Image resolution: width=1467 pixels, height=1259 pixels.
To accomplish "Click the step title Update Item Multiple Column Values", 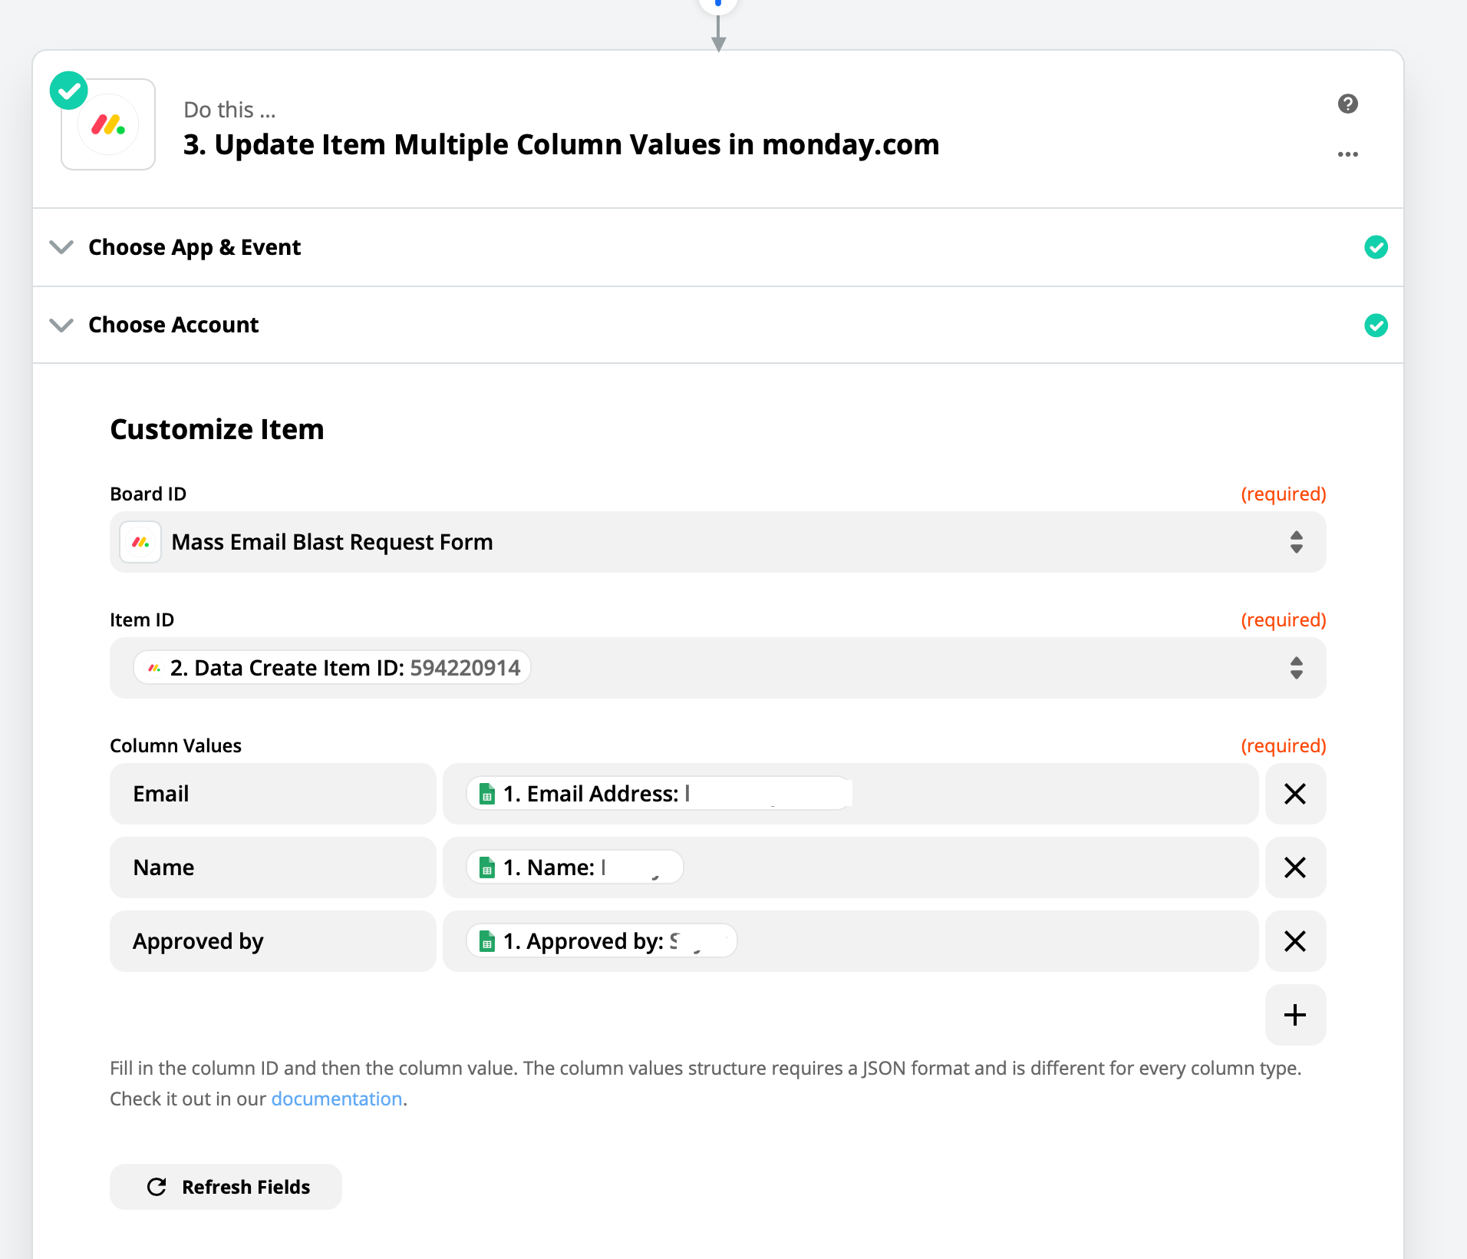I will [x=561, y=144].
